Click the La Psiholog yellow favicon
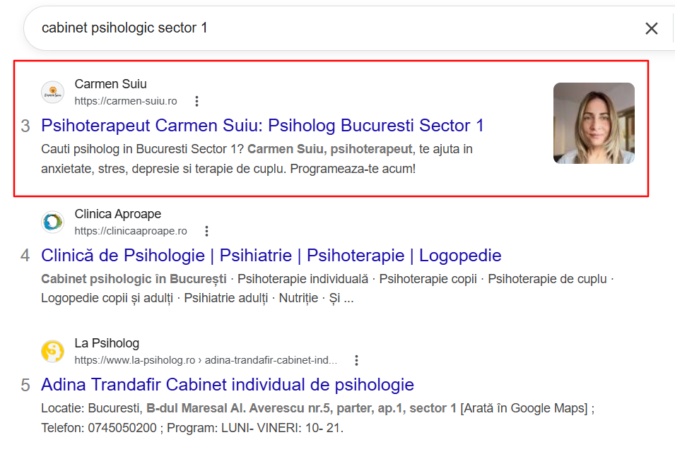The width and height of the screenshot is (675, 459). click(53, 352)
